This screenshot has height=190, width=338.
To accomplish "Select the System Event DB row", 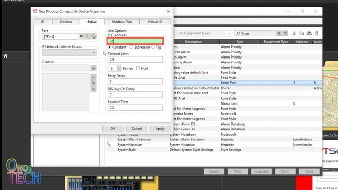I will [x=248, y=129].
